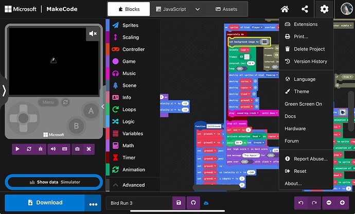The height and width of the screenshot is (214, 355).
Task: Select Delete Project in the menu
Action: [306, 49]
